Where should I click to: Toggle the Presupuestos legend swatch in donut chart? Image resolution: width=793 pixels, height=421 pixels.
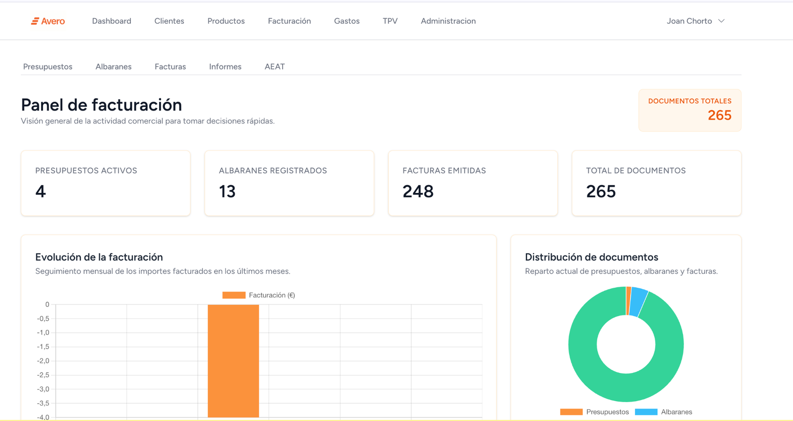[x=571, y=412]
